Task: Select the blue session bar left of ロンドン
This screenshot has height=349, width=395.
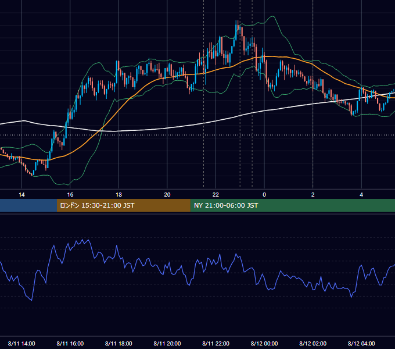Action: tap(28, 205)
